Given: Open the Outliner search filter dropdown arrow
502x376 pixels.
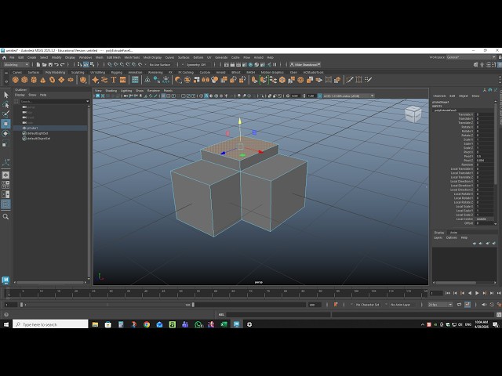Looking at the screenshot, I should 87,101.
